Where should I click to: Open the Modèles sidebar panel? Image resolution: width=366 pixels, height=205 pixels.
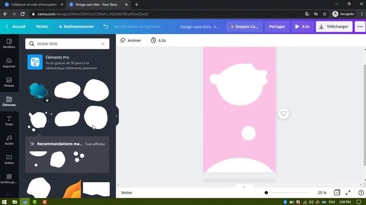pyautogui.click(x=9, y=43)
